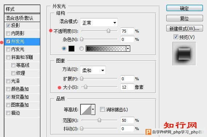This screenshot has width=207, height=137.
Task: Check the 纹理 texture checkbox
Action: tap(13, 73)
